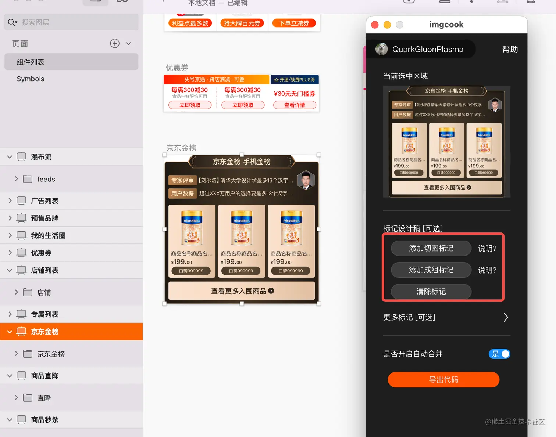Image resolution: width=556 pixels, height=437 pixels.
Task: Open the QuarkGluonPlasma account in imgcook
Action: point(428,49)
